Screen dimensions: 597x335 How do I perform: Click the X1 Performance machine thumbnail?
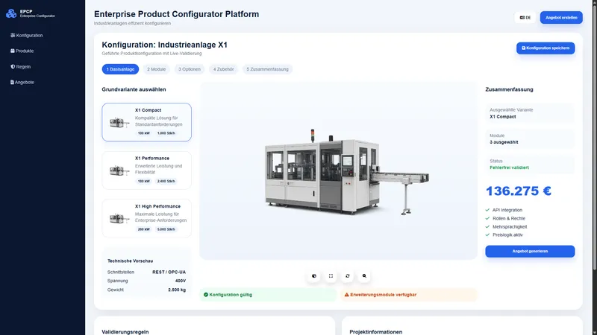(x=119, y=170)
